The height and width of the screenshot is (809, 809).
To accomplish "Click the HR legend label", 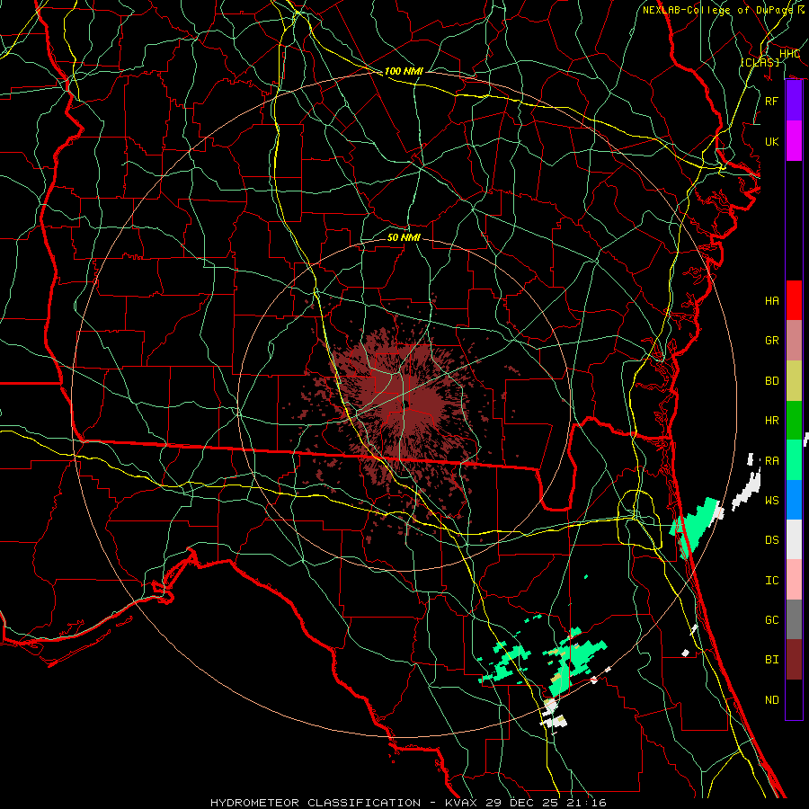I will (772, 421).
